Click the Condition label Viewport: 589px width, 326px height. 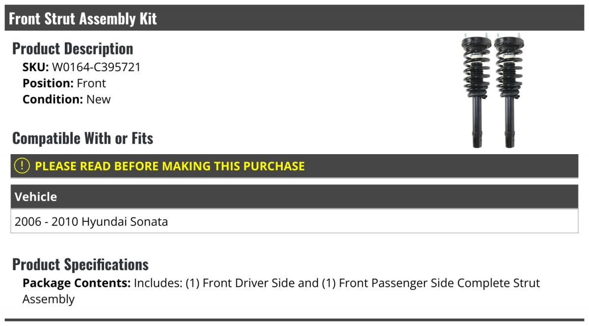(x=53, y=99)
